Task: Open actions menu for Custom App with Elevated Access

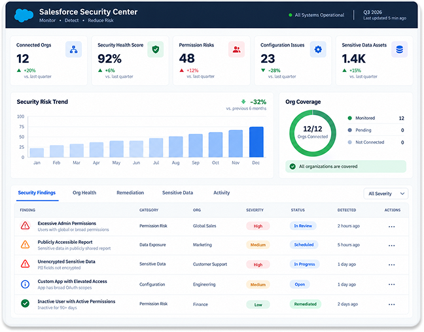Action: (391, 284)
